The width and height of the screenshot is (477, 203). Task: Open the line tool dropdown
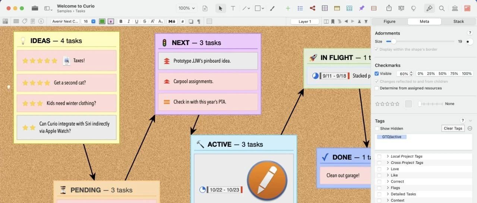(x=246, y=8)
